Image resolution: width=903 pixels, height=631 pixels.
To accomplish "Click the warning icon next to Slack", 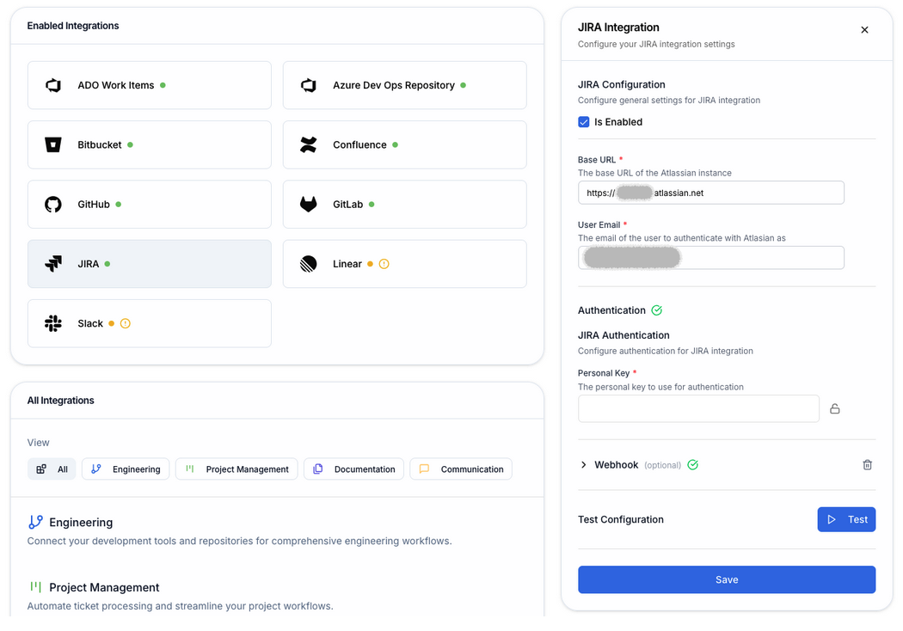I will tap(125, 323).
